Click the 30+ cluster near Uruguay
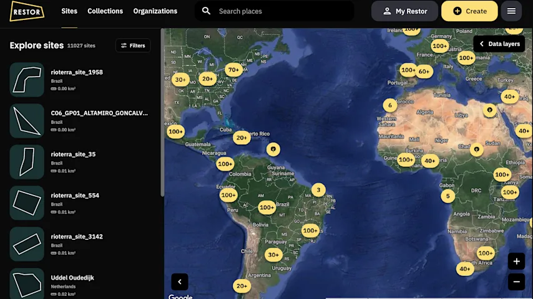This screenshot has width=533, height=299. pos(273,255)
